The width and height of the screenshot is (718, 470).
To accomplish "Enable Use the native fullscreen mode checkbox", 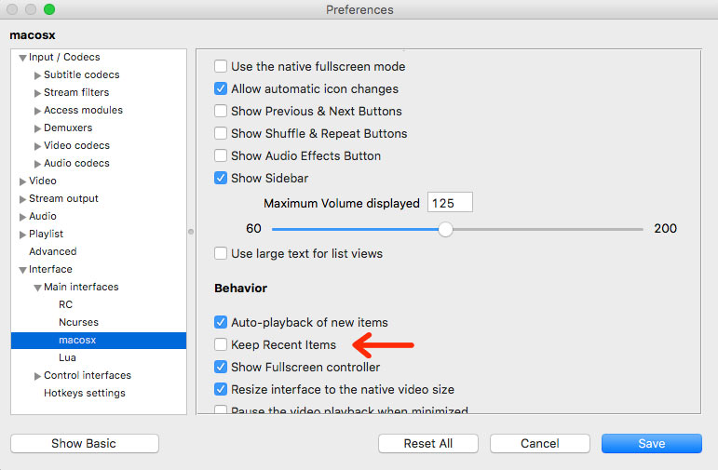I will 221,66.
